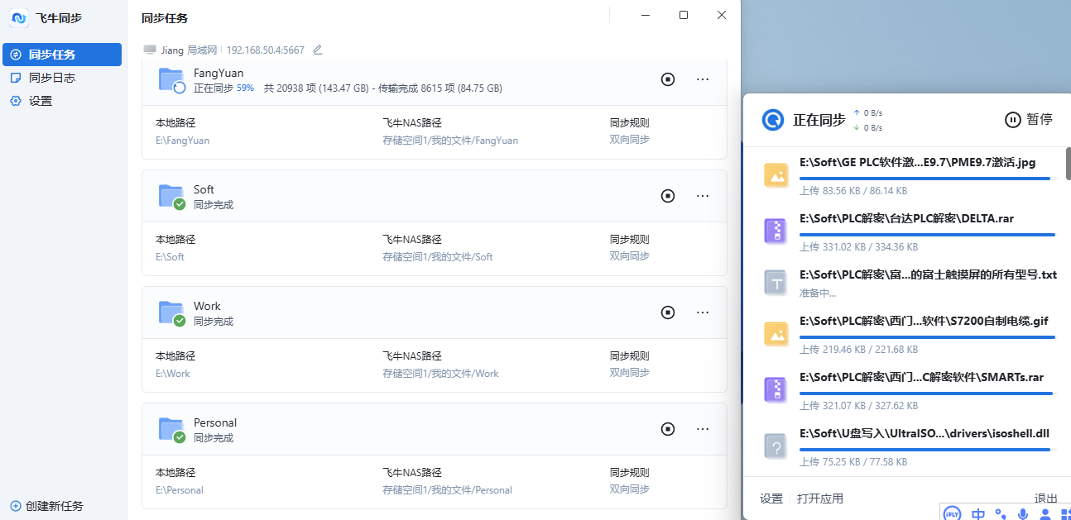Click the spinning 正在同步 status icon

[772, 119]
